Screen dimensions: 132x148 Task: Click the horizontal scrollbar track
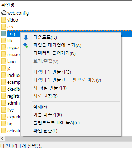[68, 139]
